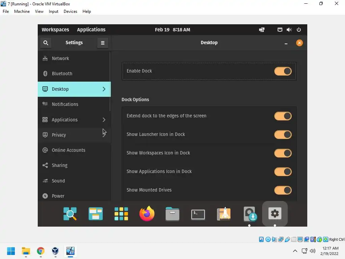Click the sidebar vertical scrollbar

(110, 81)
